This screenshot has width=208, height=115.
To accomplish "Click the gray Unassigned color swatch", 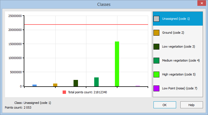I will [157, 19].
